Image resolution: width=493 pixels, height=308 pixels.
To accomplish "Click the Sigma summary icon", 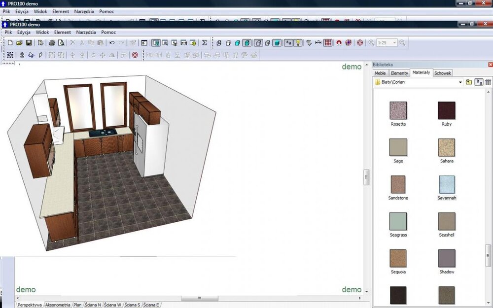I will [204, 43].
